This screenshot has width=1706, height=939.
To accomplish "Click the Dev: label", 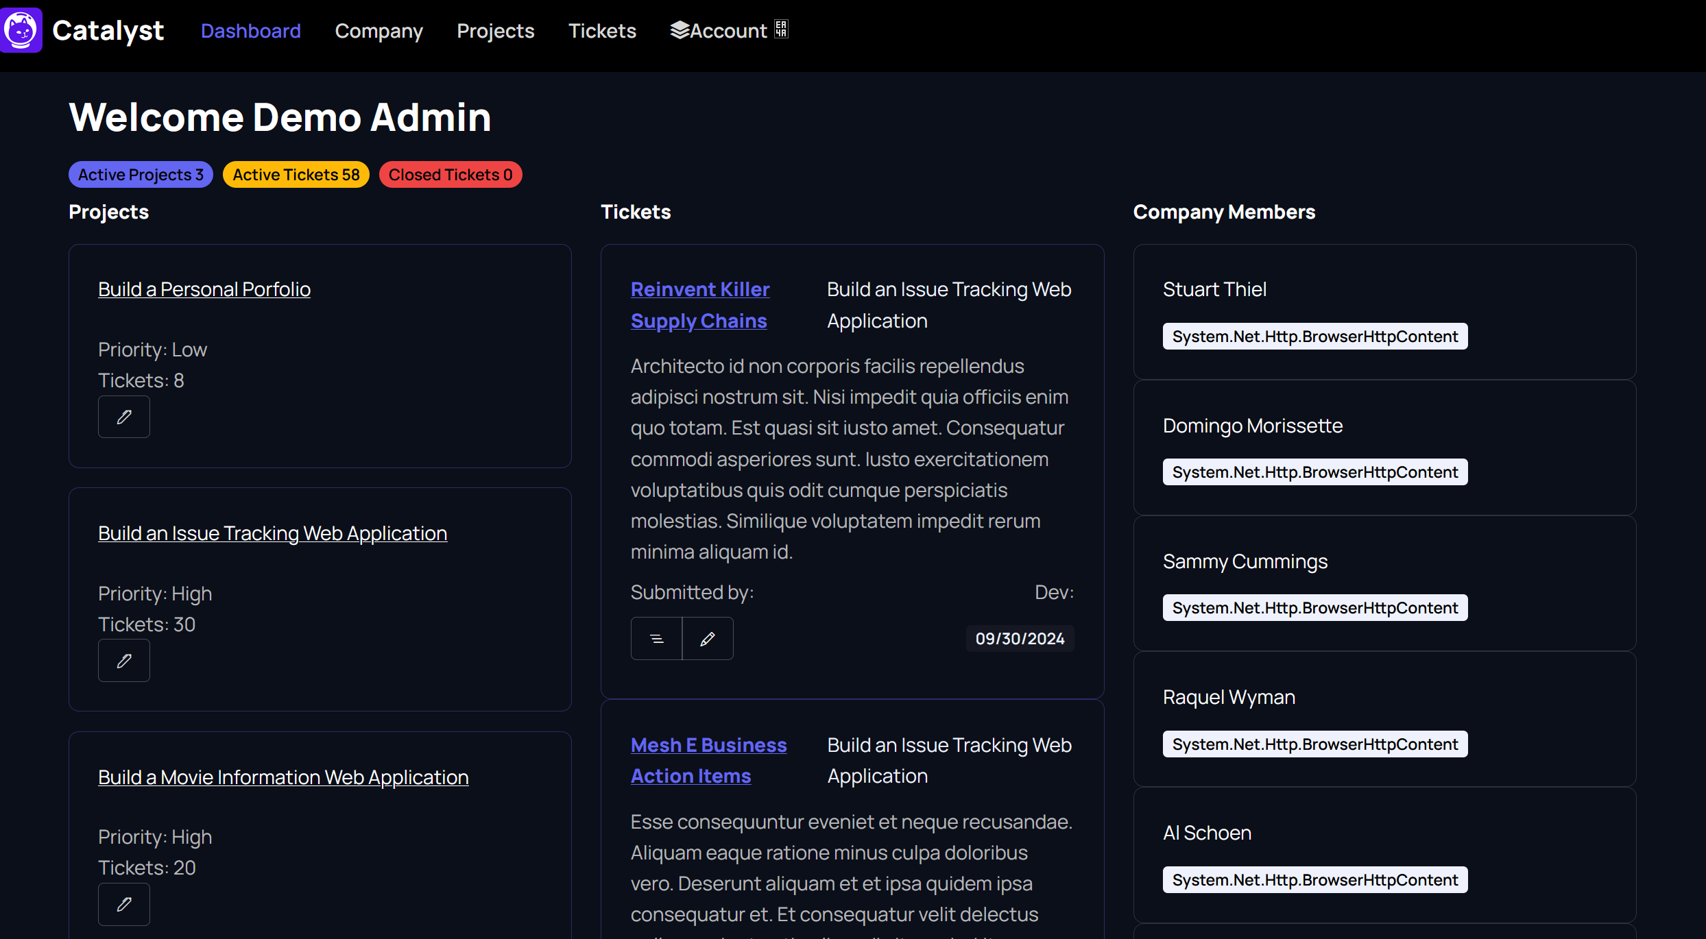I will point(1054,592).
